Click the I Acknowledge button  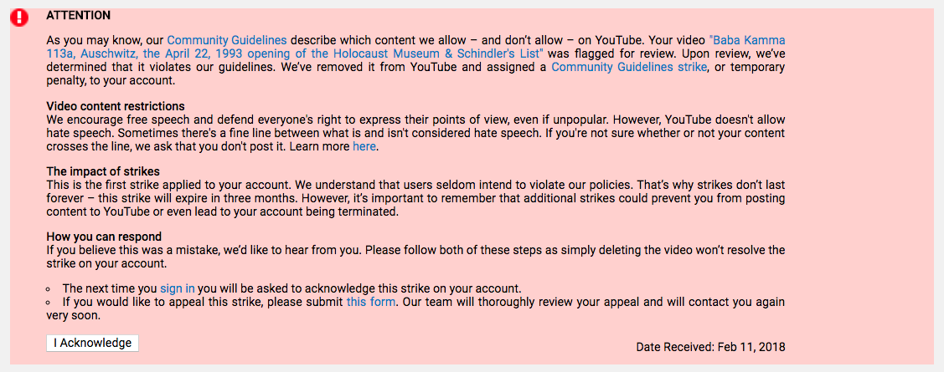[x=92, y=343]
